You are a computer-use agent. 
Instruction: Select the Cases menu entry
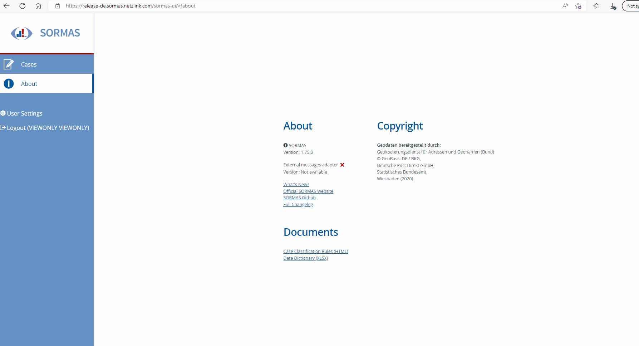29,64
